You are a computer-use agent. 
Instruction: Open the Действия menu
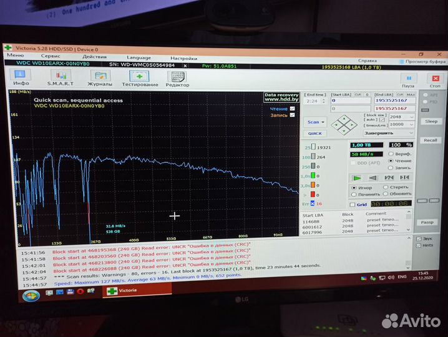click(x=95, y=57)
